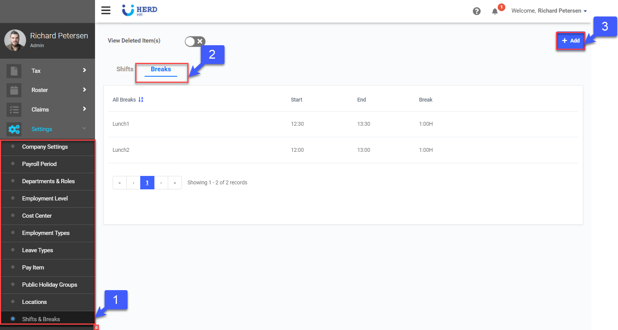This screenshot has height=330, width=618.
Task: Open Company Settings in sidebar
Action: 45,147
